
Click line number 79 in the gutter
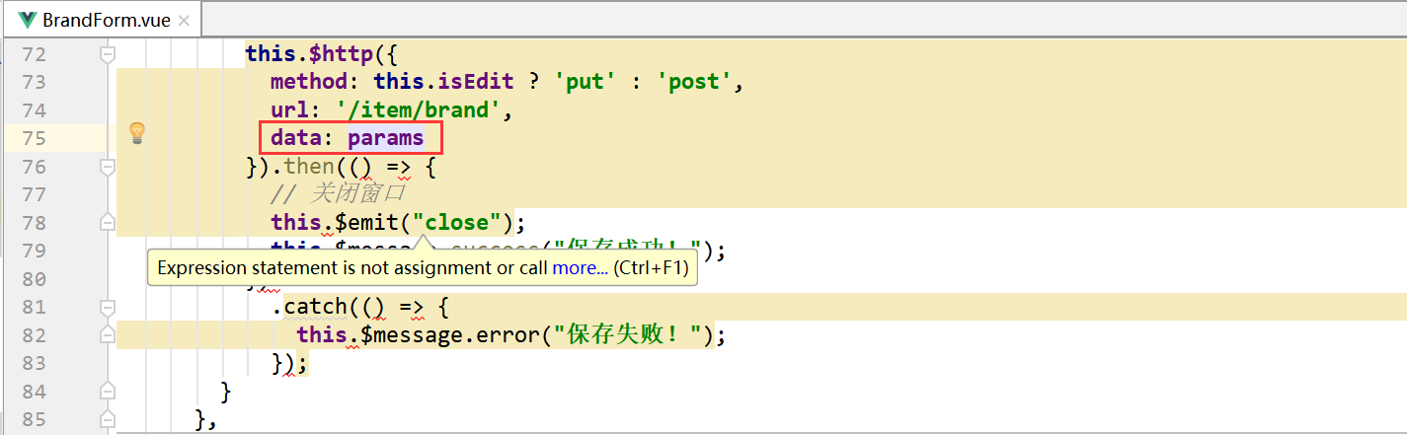[x=33, y=251]
